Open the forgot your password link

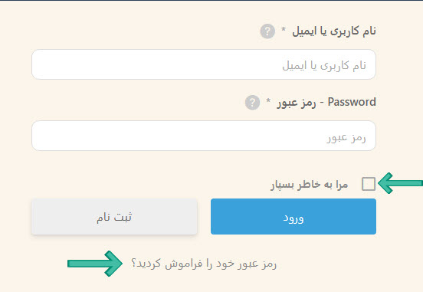(204, 264)
